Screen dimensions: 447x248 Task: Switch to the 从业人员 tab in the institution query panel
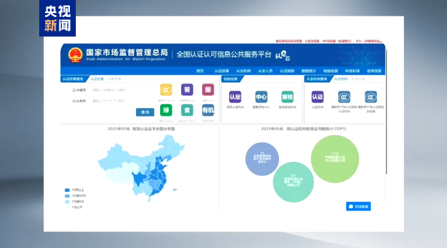(x=358, y=79)
